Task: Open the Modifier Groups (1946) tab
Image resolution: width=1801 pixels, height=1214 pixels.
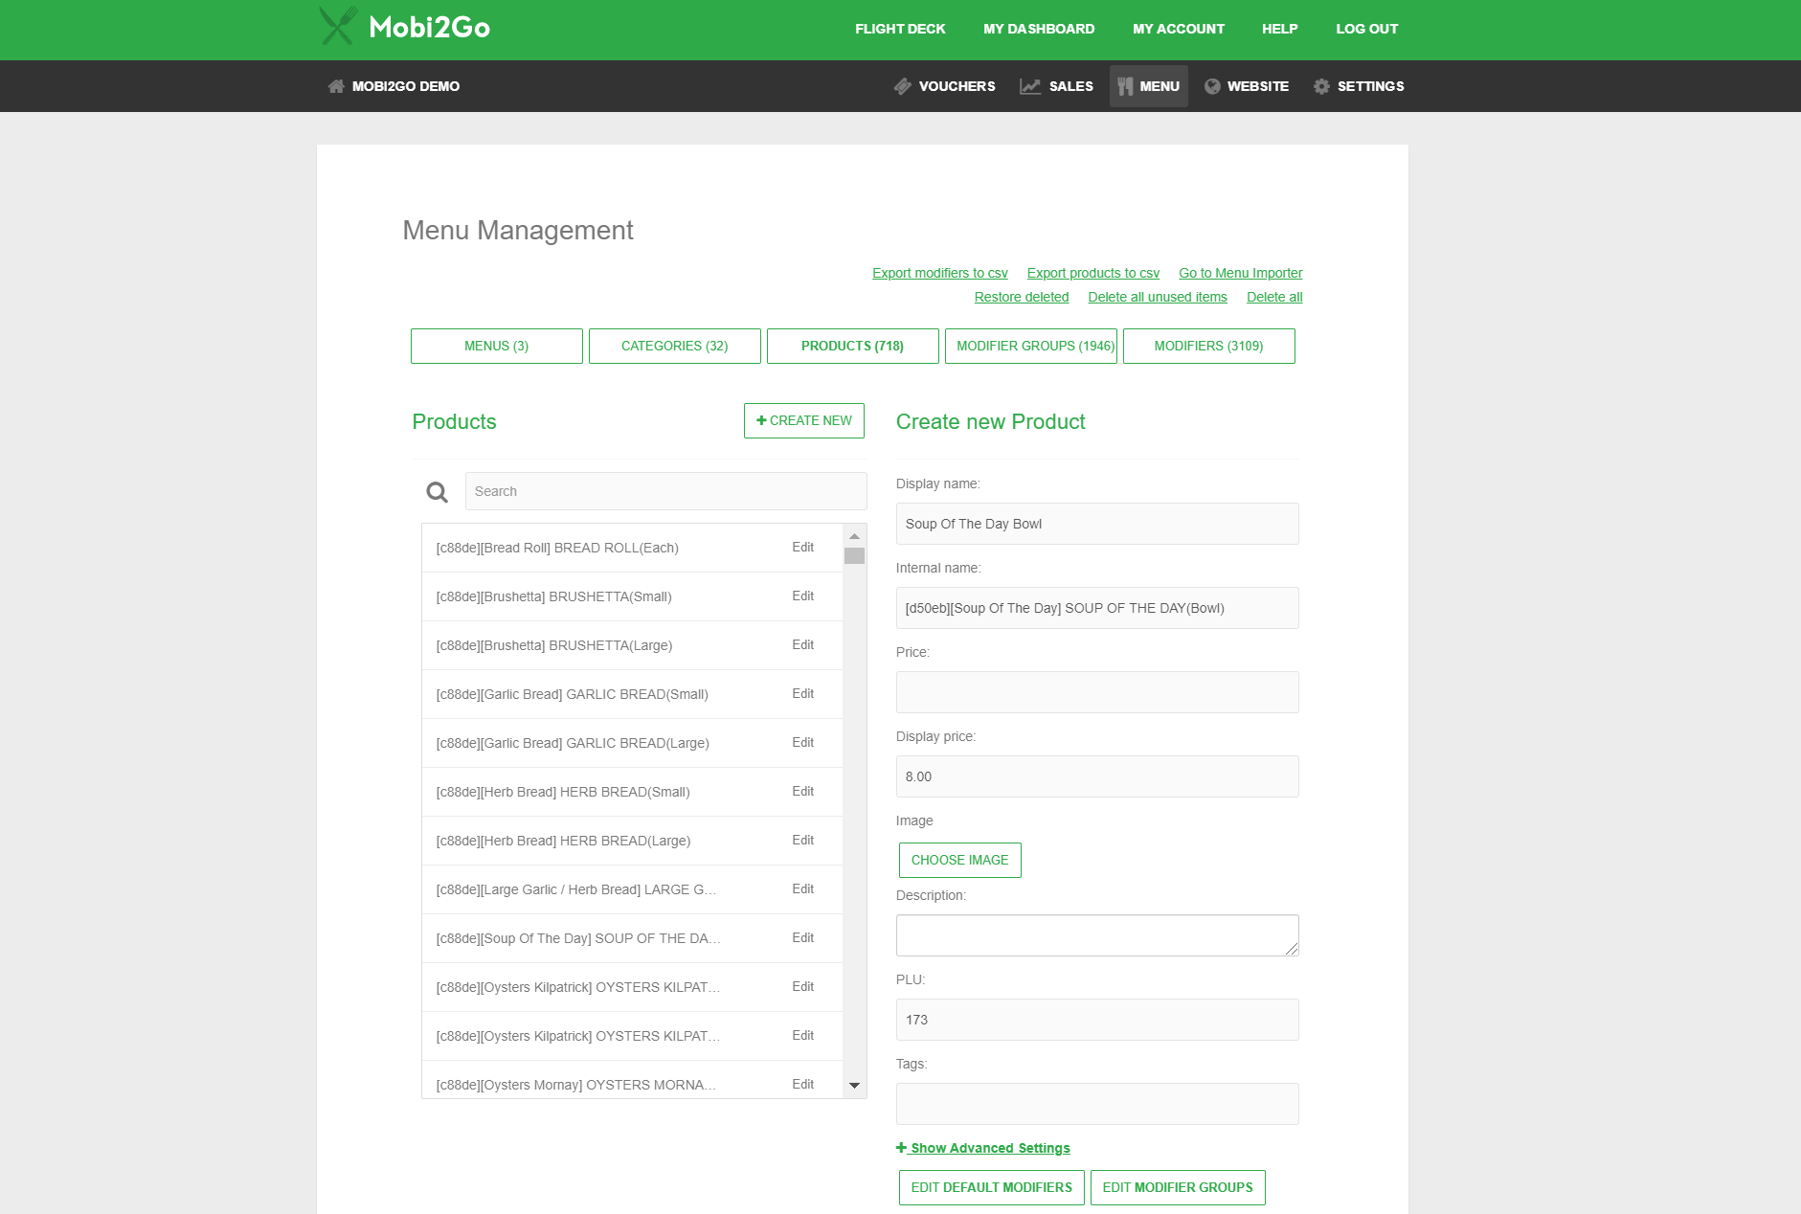Action: coord(1030,346)
